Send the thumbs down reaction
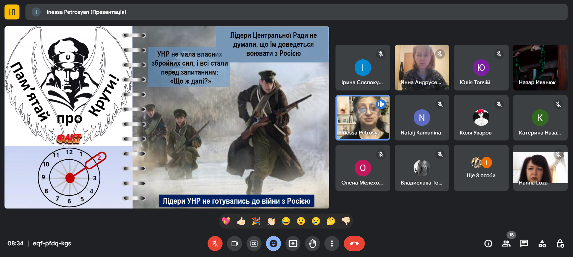Image resolution: width=573 pixels, height=257 pixels. click(346, 221)
